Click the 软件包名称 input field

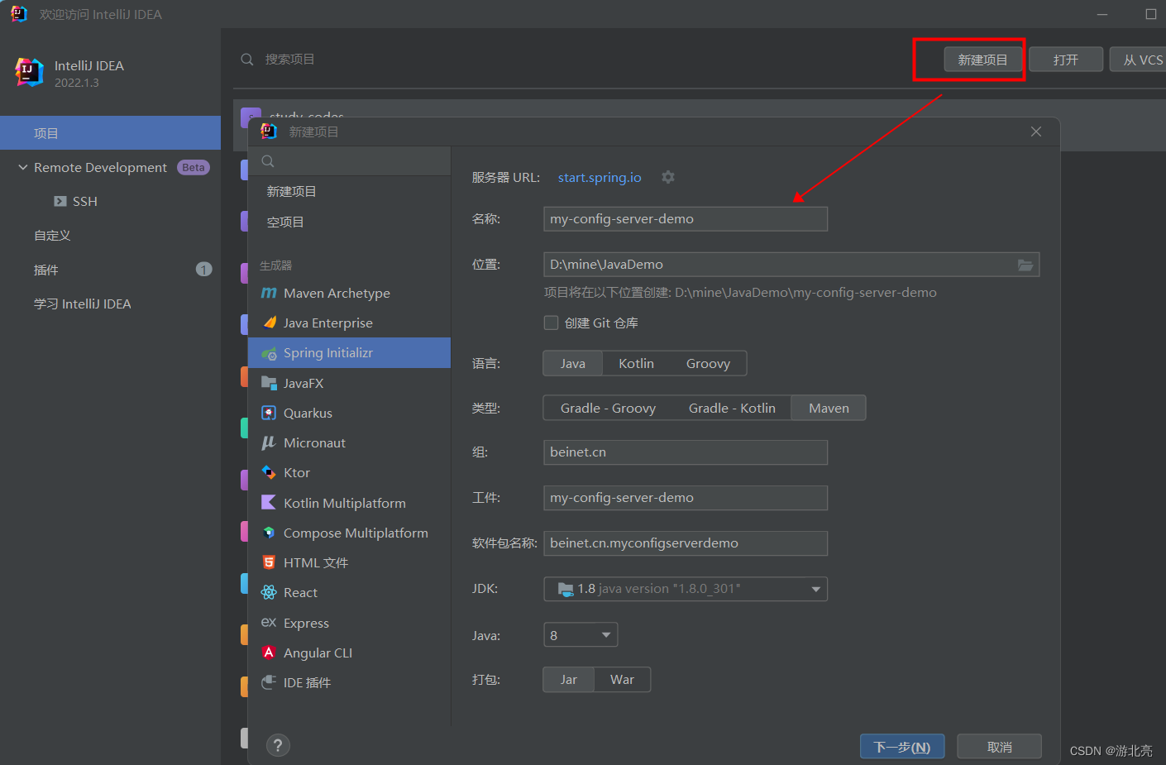pos(686,543)
